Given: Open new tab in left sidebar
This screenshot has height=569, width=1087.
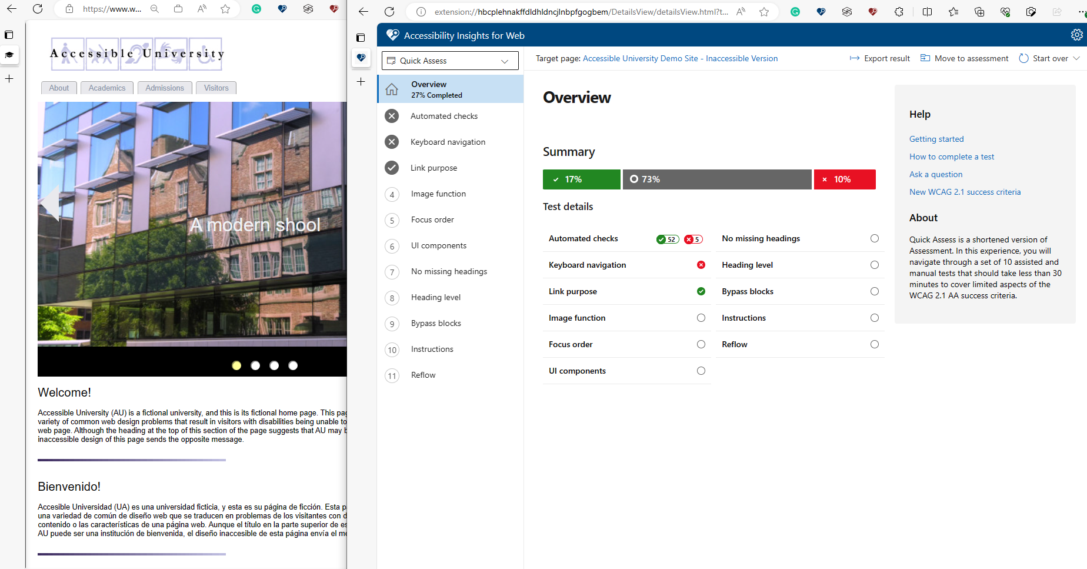Looking at the screenshot, I should coord(9,79).
